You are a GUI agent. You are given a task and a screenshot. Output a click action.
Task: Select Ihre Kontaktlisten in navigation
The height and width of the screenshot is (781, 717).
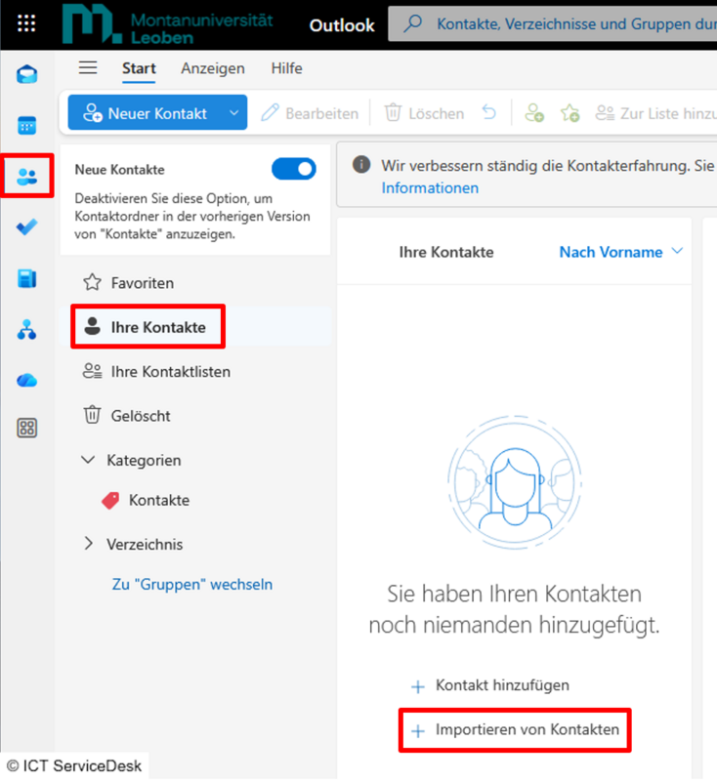tap(170, 372)
